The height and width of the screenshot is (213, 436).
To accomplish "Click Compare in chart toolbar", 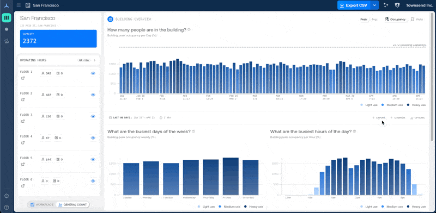I will [x=398, y=117].
